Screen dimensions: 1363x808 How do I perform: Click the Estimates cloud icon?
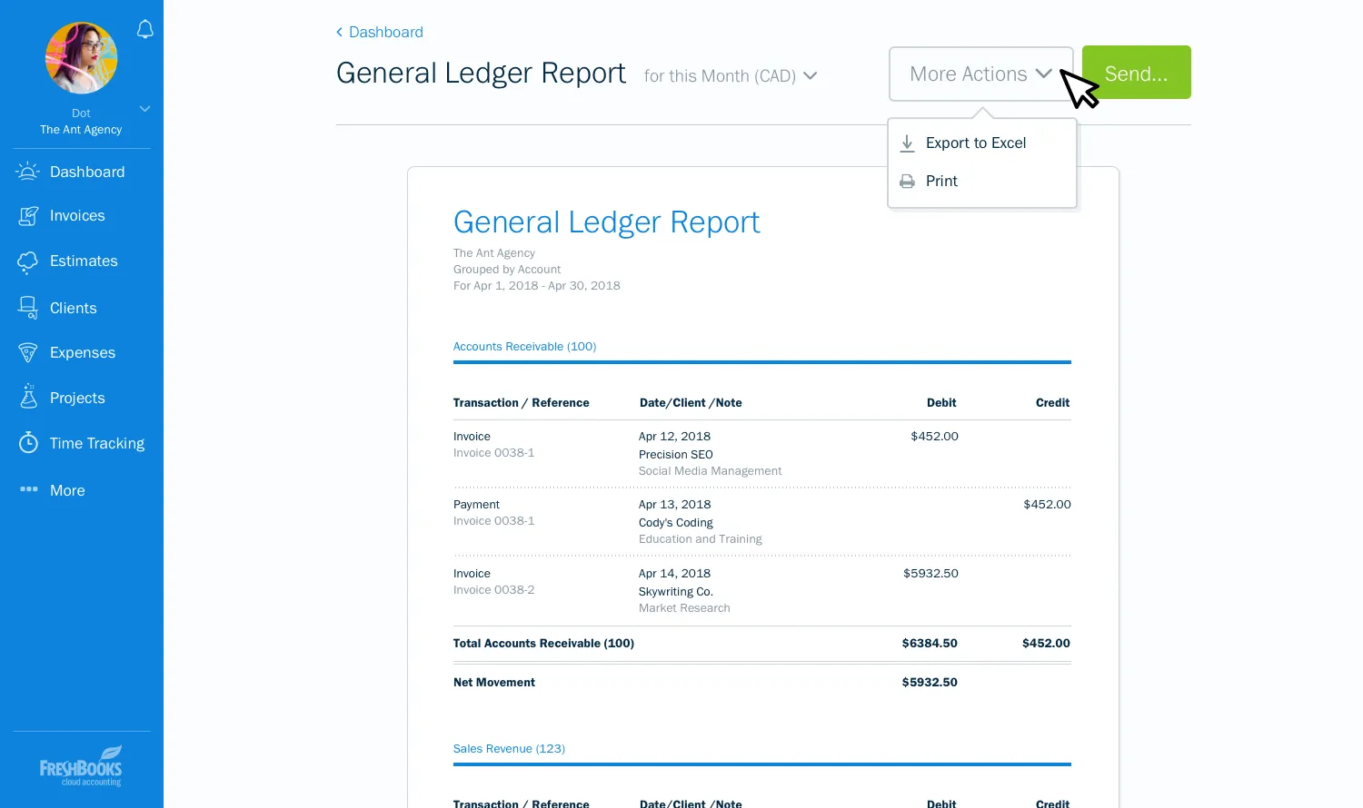point(28,261)
